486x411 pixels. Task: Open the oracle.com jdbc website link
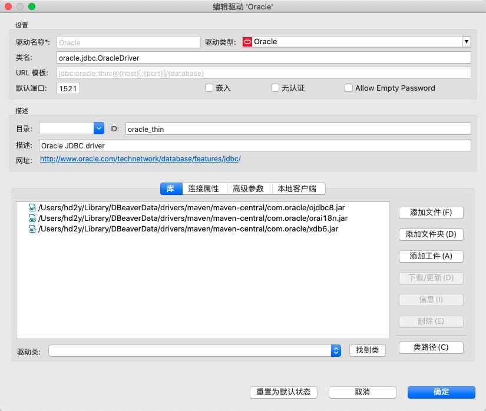pos(140,159)
